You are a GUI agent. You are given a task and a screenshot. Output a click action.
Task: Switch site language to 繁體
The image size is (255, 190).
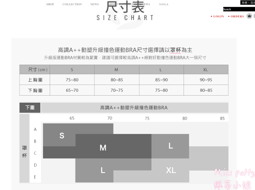point(244,2)
